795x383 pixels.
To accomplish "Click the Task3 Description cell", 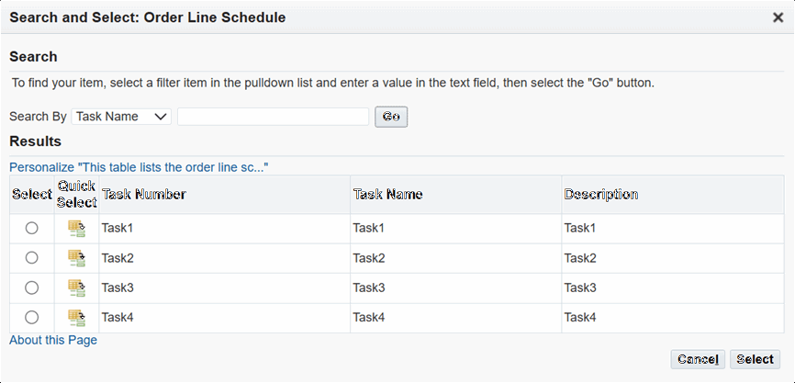I will coord(580,287).
